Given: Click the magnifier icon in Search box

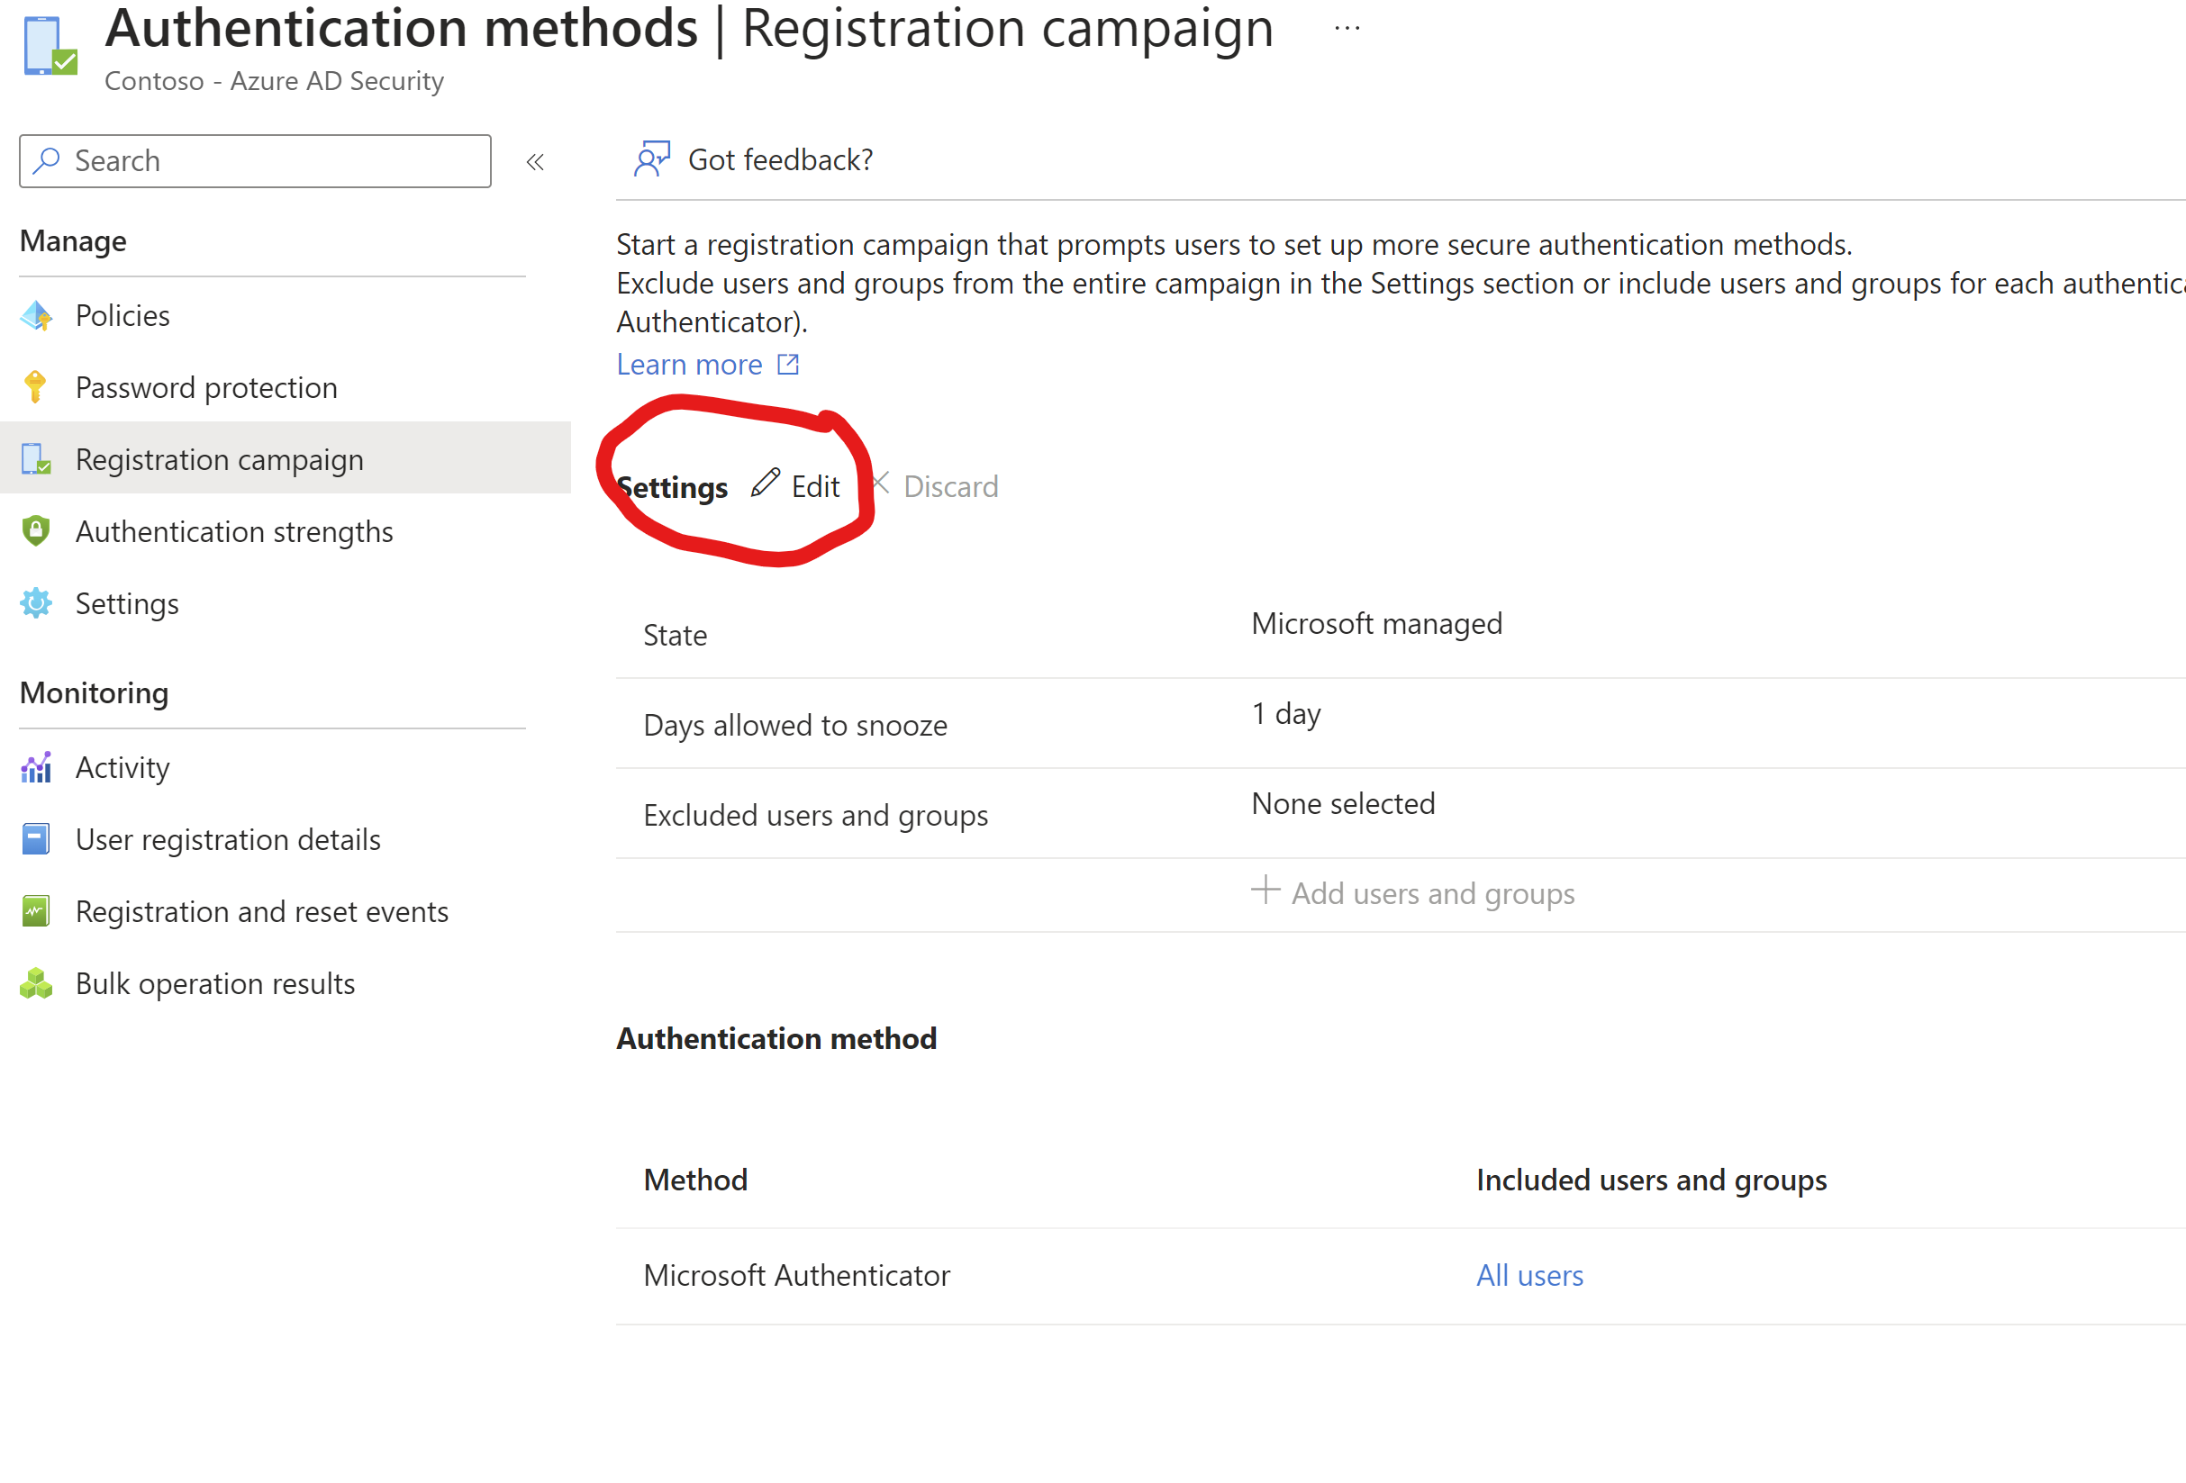Looking at the screenshot, I should [x=46, y=161].
